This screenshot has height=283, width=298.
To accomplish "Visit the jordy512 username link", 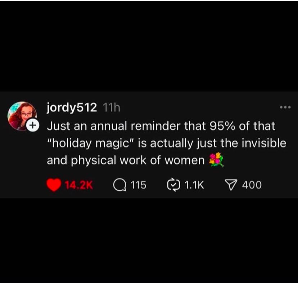I will [x=72, y=108].
